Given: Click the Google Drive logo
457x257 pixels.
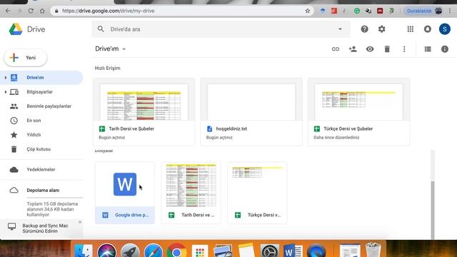Looking at the screenshot, I should click(x=16, y=29).
